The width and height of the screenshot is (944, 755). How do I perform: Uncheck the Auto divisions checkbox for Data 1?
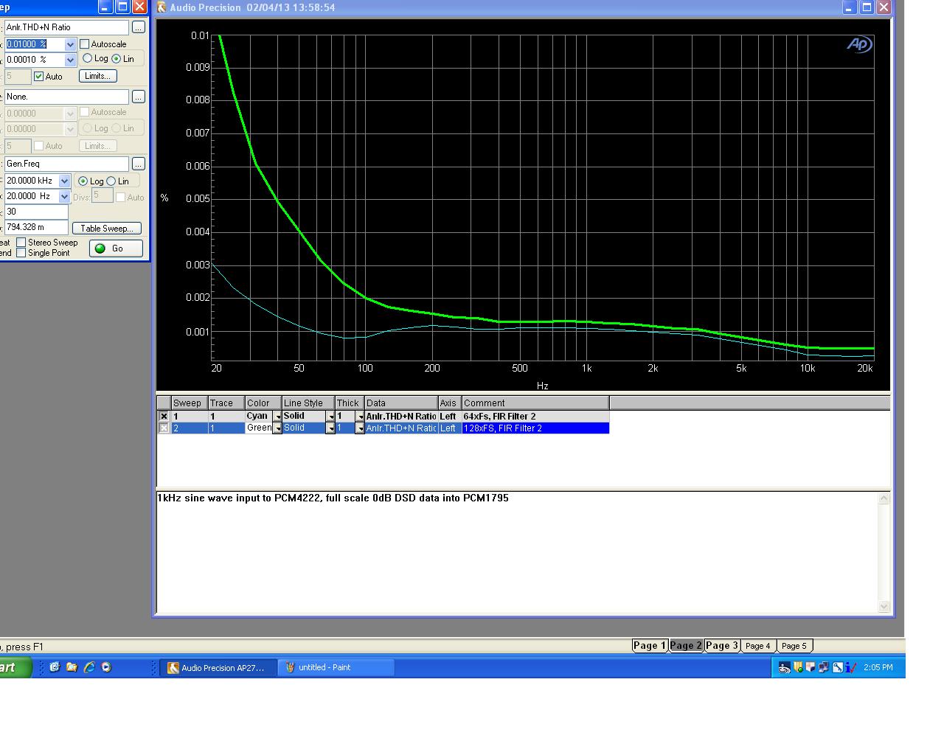tap(39, 76)
